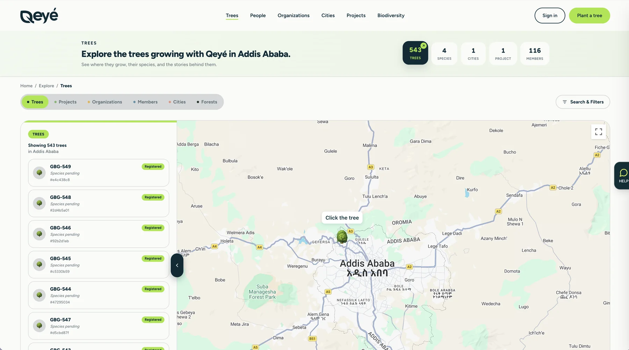Click the 4 Species stat card

[444, 53]
